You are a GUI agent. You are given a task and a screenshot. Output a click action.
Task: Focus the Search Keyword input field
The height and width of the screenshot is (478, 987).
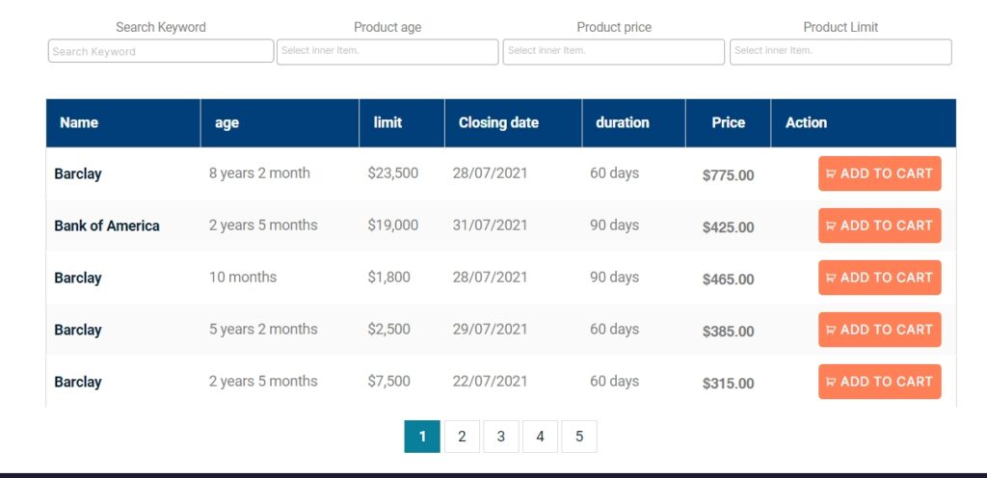click(161, 51)
